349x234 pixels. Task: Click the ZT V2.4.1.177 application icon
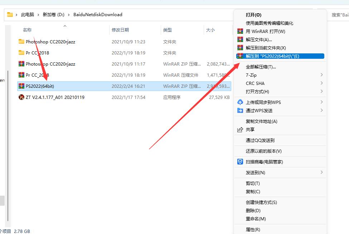coord(21,97)
